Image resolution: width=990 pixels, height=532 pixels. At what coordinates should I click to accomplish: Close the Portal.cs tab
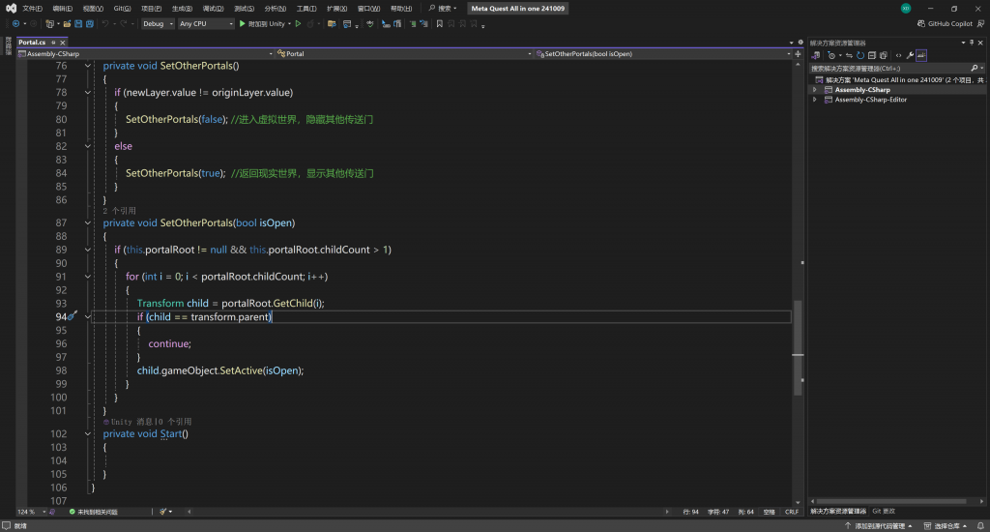click(x=63, y=43)
